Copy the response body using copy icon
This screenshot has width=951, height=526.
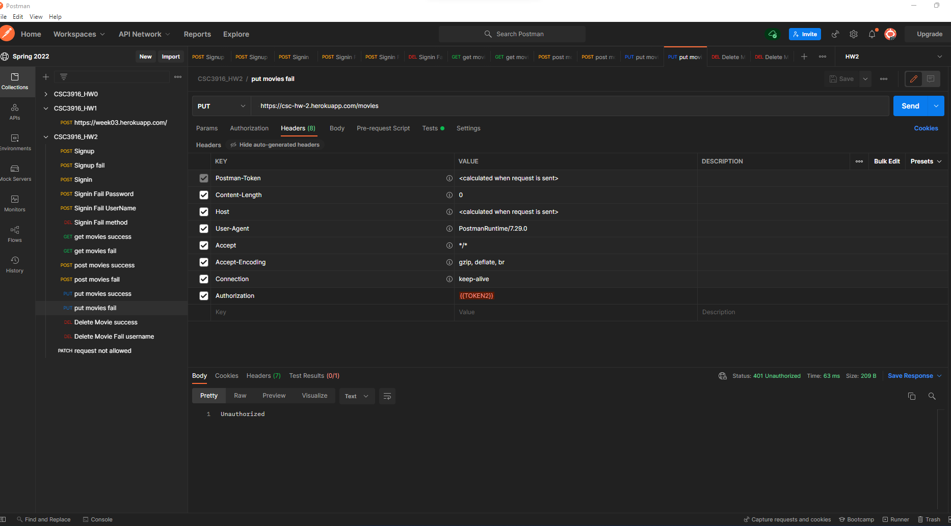coord(912,396)
